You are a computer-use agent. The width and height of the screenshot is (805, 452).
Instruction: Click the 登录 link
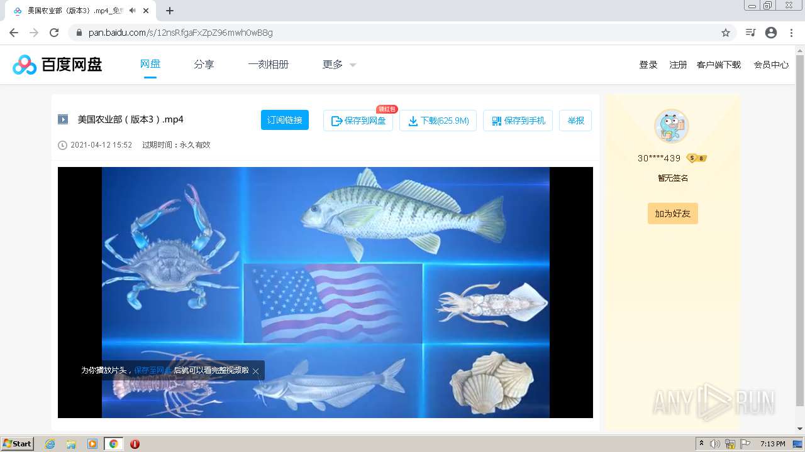tap(648, 65)
